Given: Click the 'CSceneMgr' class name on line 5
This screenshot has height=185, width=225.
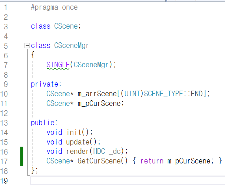Looking at the screenshot, I should pos(71,46).
